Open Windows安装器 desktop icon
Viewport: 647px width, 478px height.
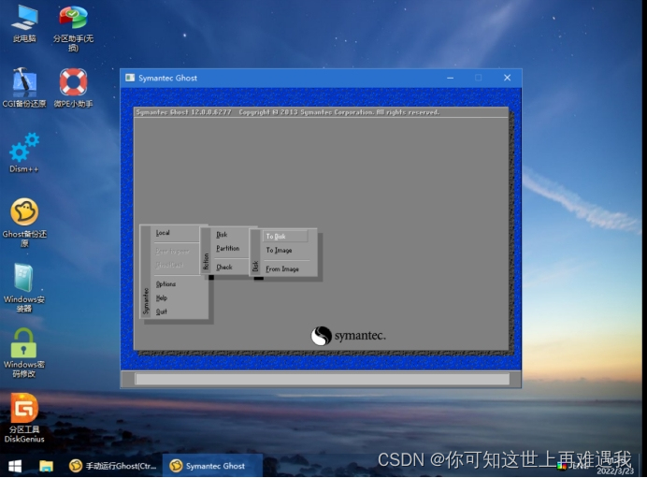pos(24,288)
